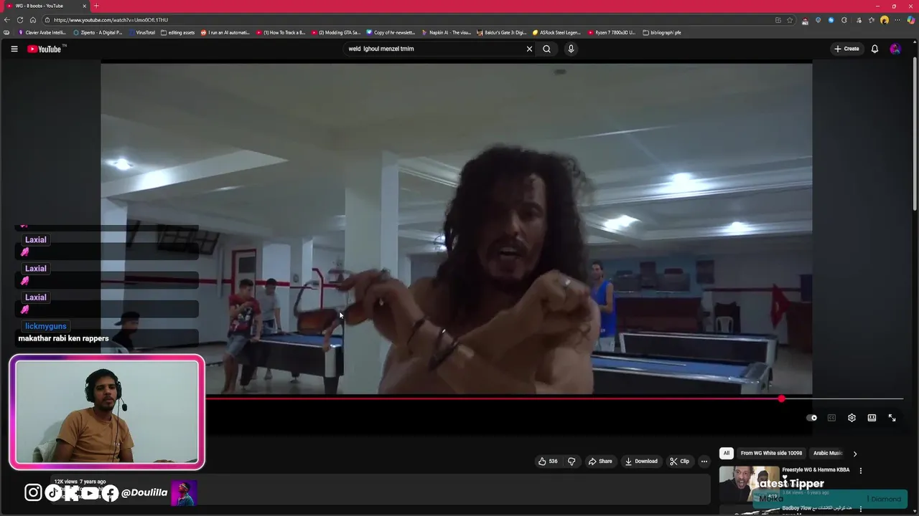The height and width of the screenshot is (516, 919).
Task: Open the editing assets bookmarks folder
Action: pyautogui.click(x=178, y=32)
